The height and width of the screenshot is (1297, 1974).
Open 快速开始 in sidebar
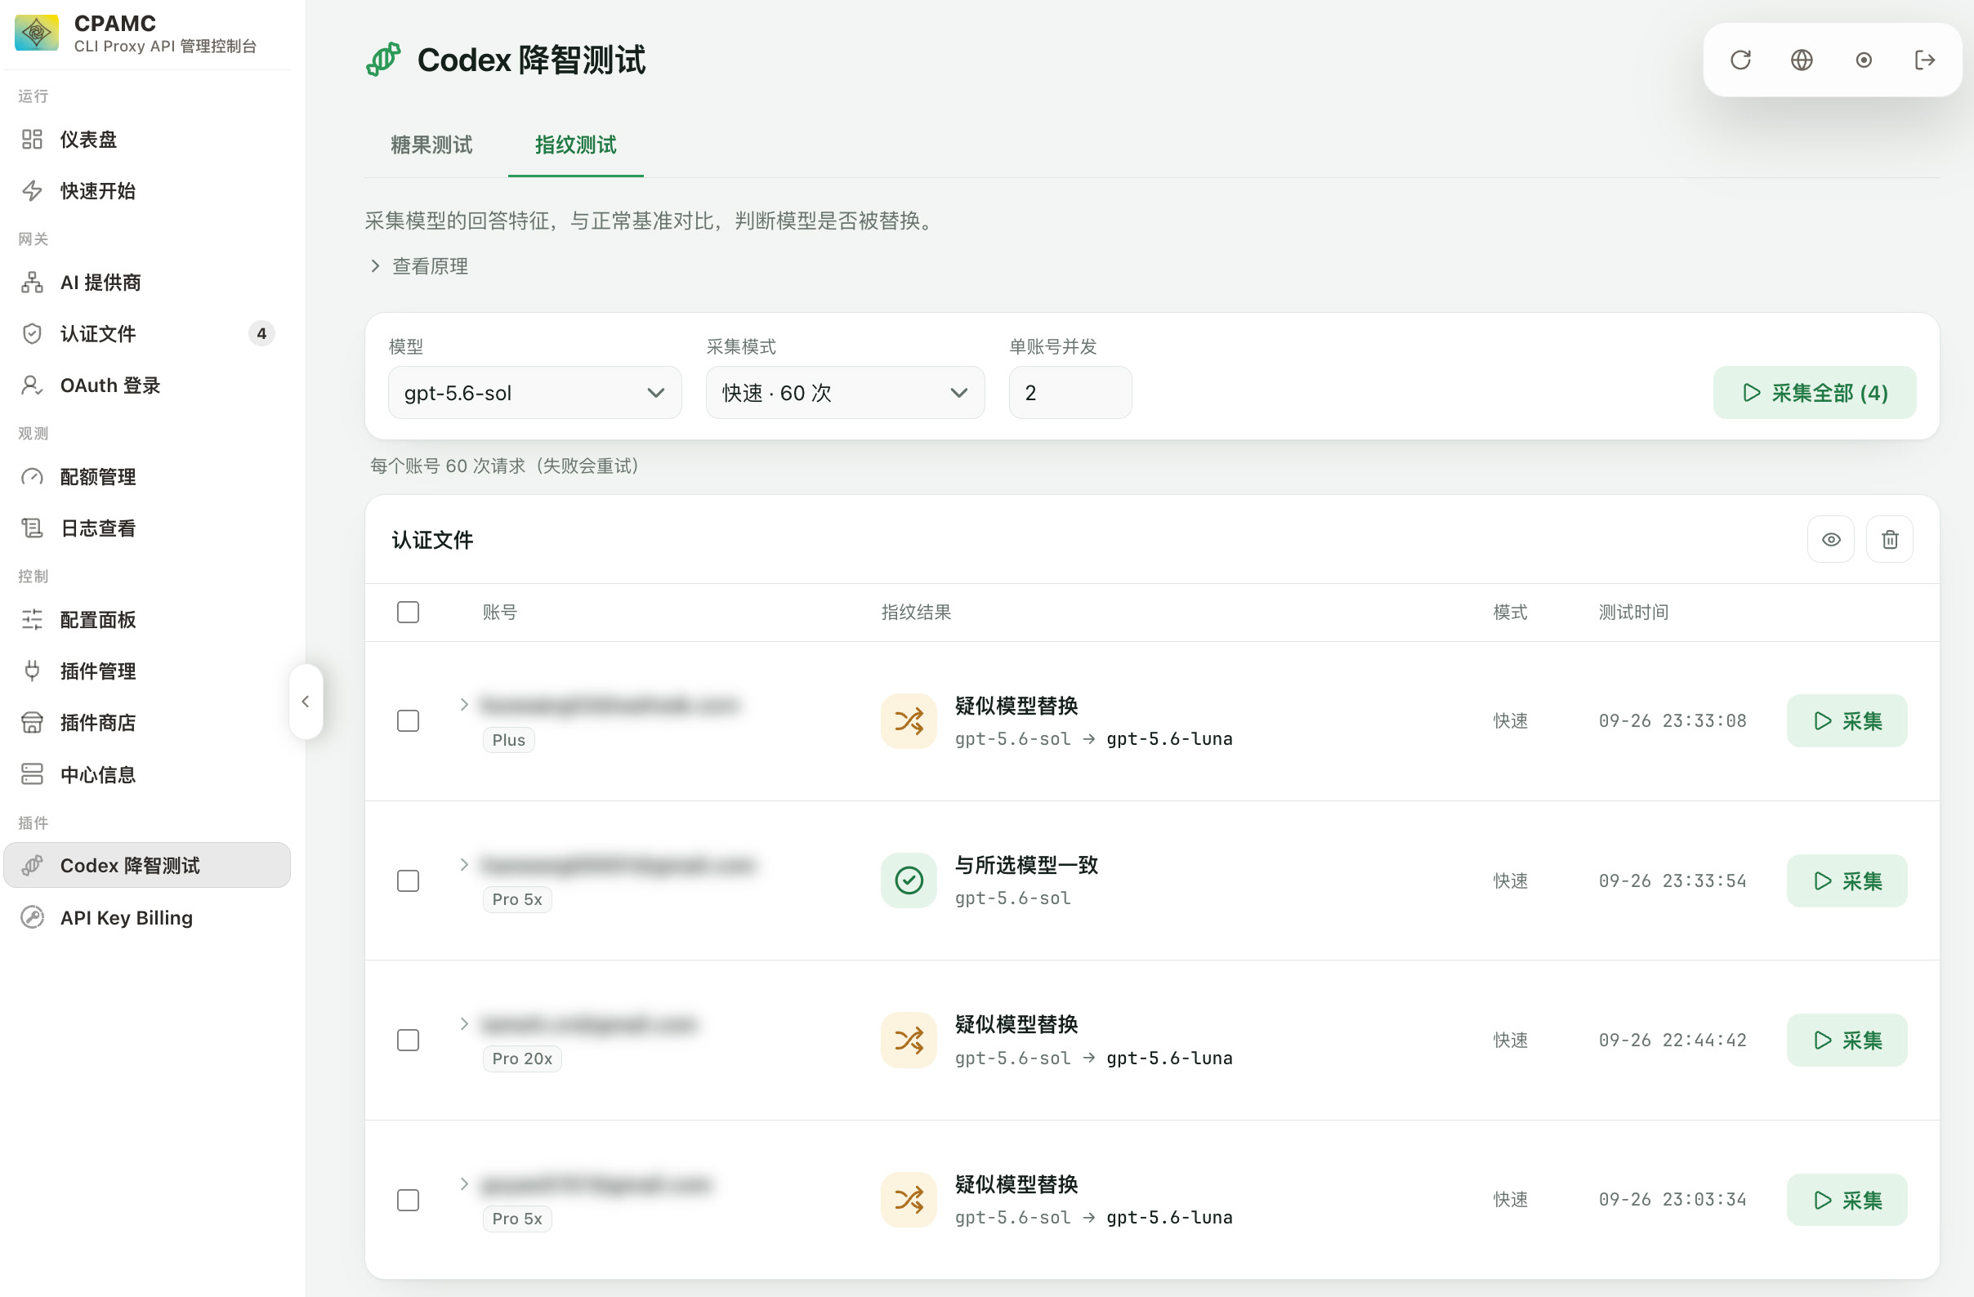click(x=147, y=191)
